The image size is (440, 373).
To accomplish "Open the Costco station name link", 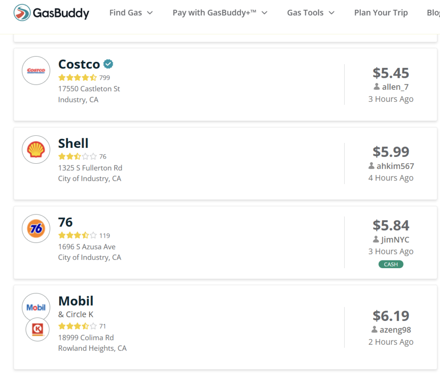I will coord(79,64).
